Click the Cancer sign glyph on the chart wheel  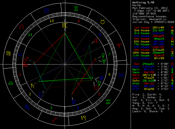coord(46,11)
